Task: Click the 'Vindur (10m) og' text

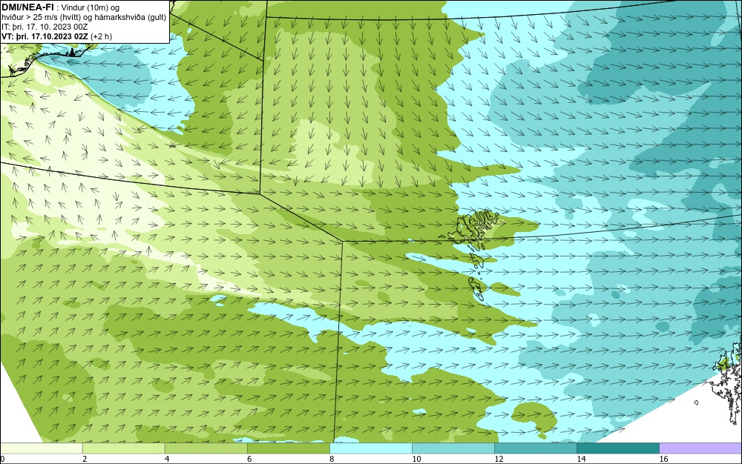Action: coord(91,7)
